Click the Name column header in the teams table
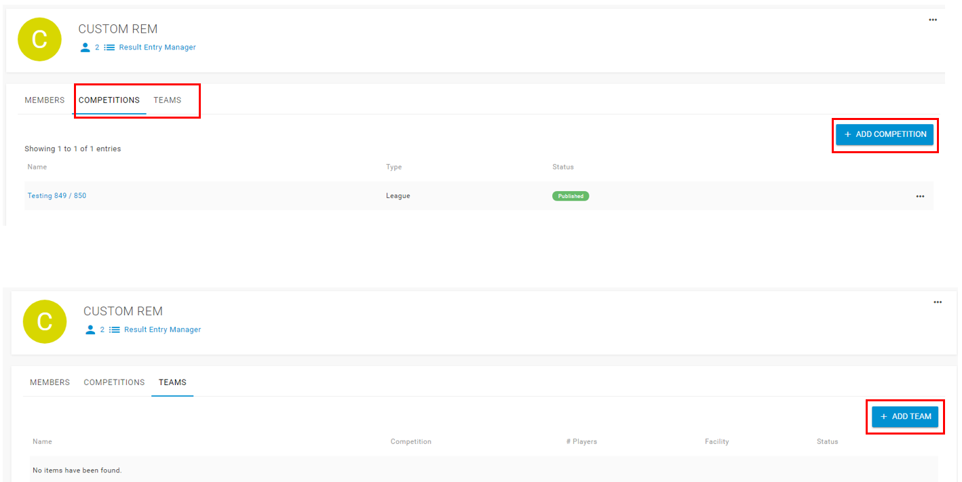962x482 pixels. pyautogui.click(x=43, y=441)
